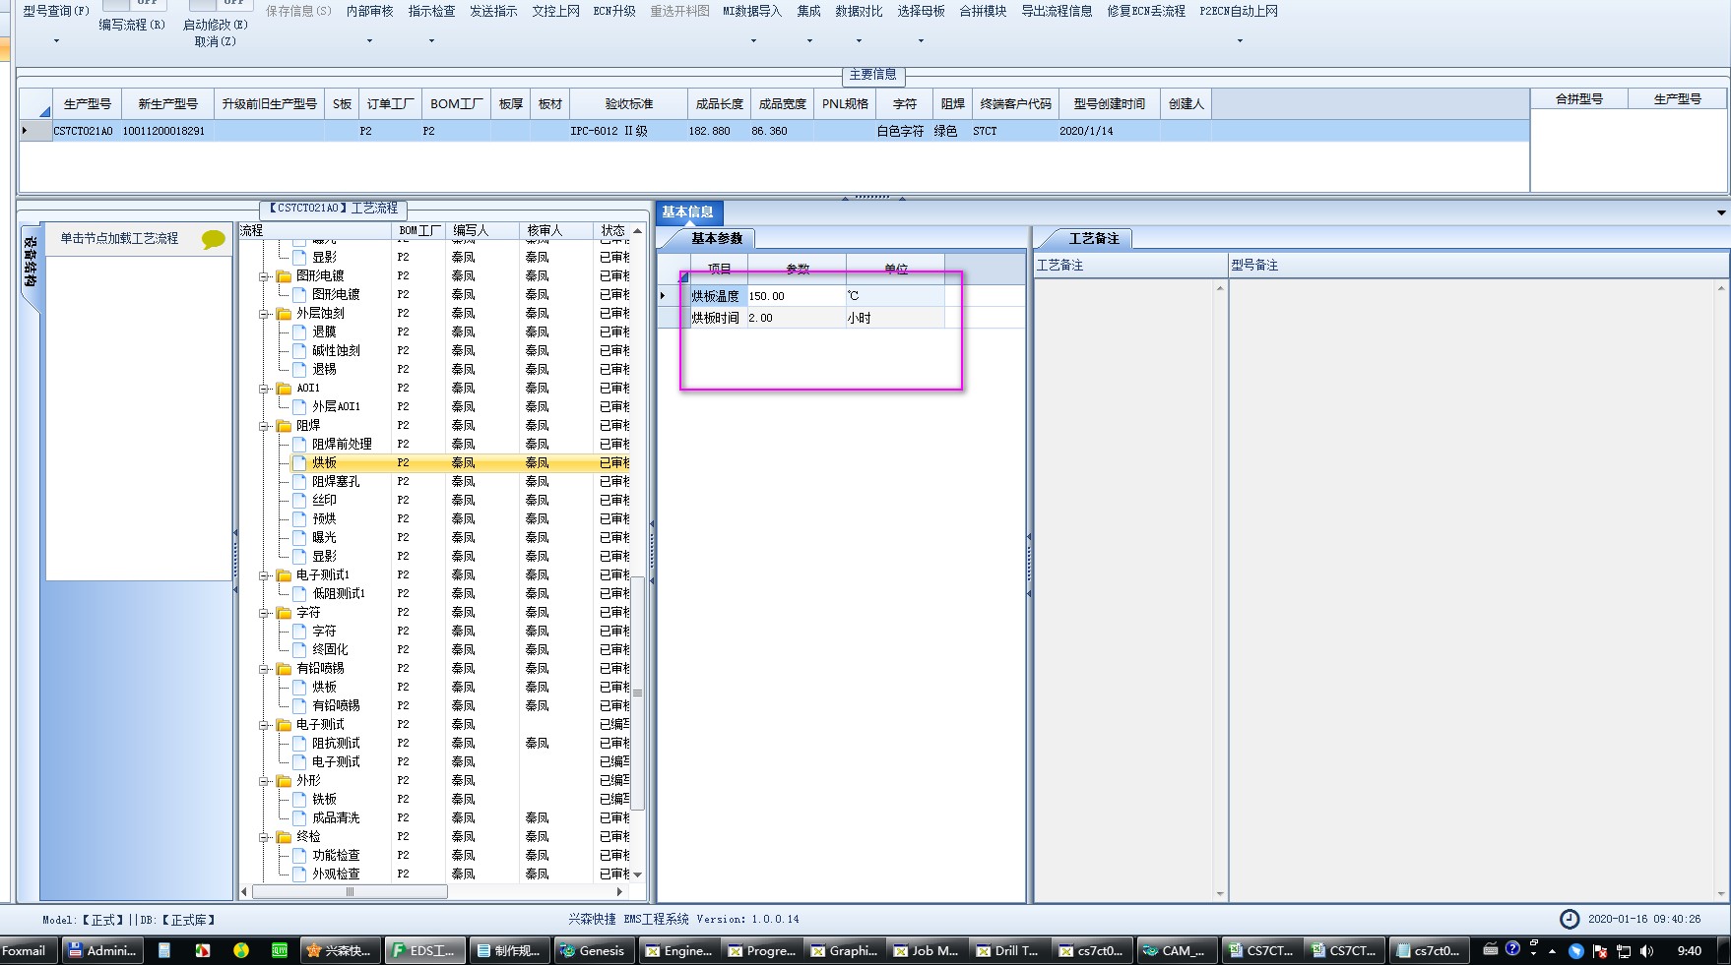Open the dropdown arrow under 数据对比

click(x=859, y=41)
